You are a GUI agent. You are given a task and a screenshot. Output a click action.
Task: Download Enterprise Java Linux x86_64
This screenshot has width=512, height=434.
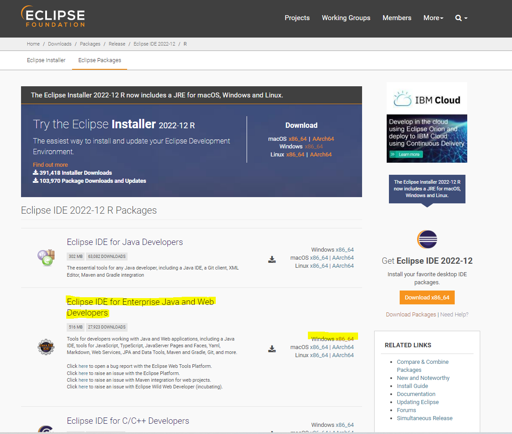pyautogui.click(x=319, y=355)
